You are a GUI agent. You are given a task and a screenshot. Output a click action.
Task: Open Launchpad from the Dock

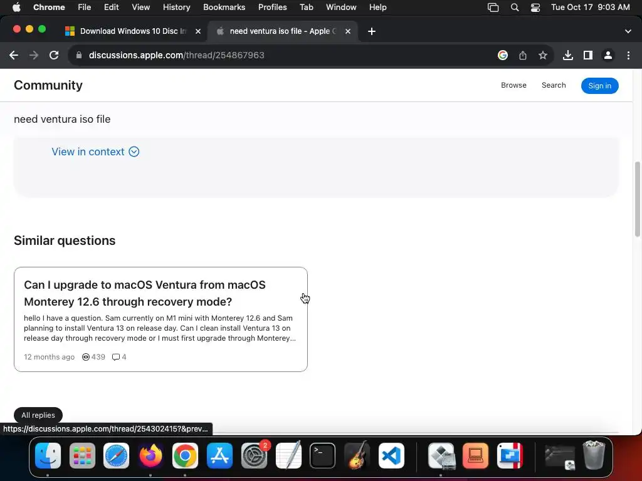[x=82, y=455]
